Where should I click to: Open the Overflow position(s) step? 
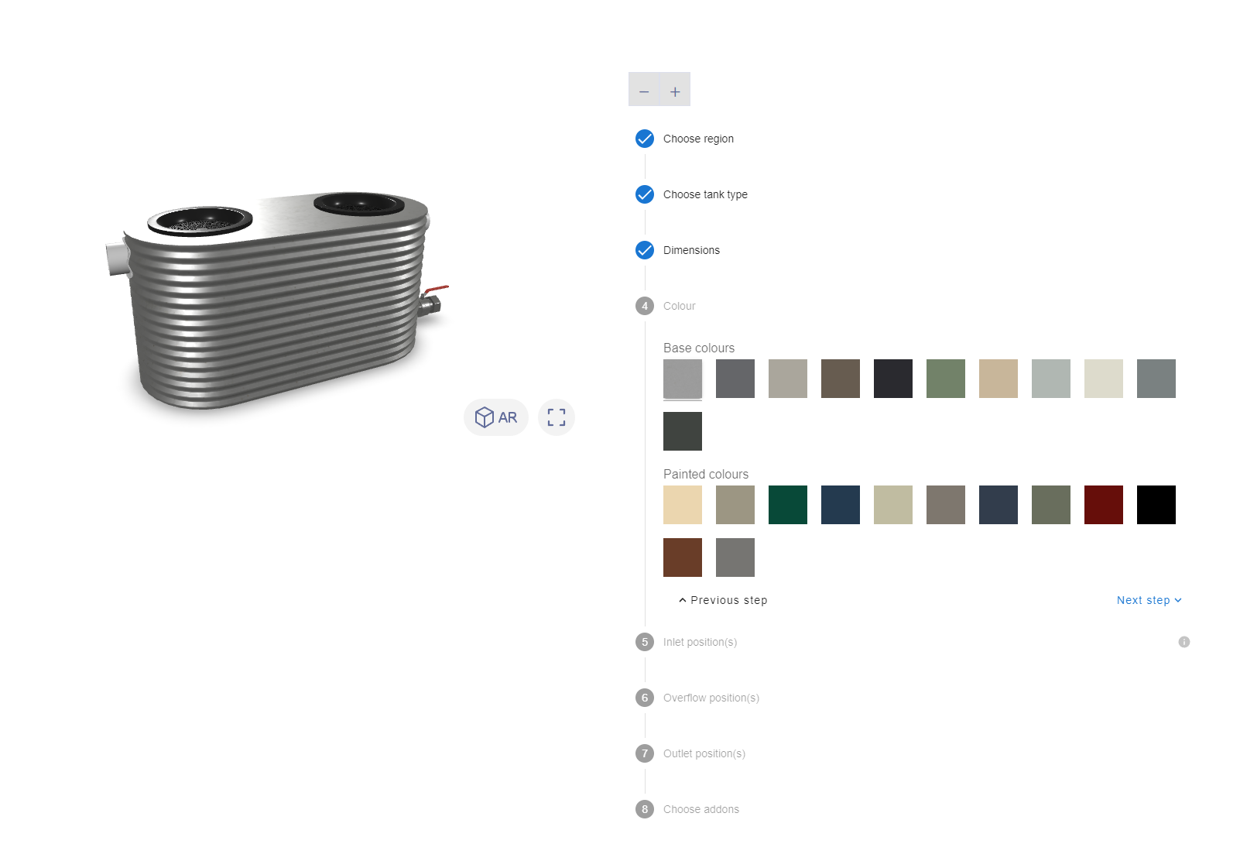[711, 698]
